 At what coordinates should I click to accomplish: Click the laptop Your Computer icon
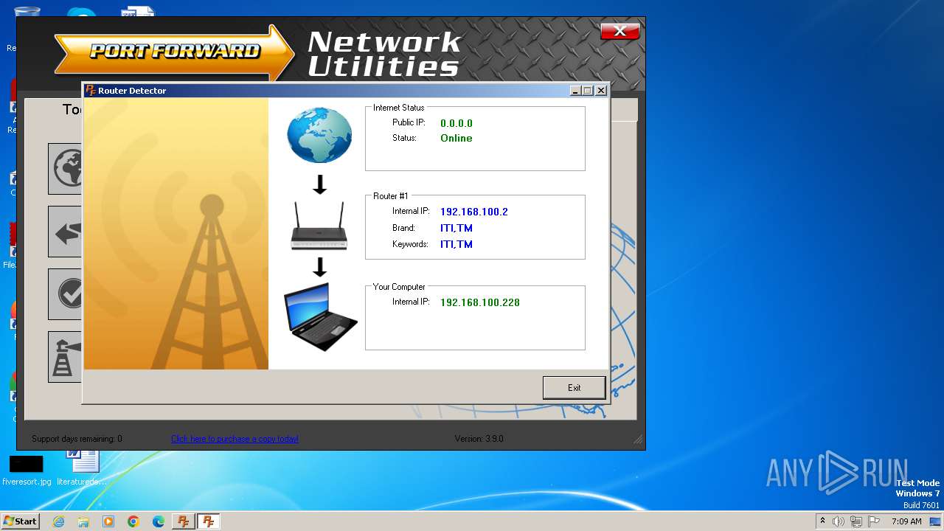(320, 317)
